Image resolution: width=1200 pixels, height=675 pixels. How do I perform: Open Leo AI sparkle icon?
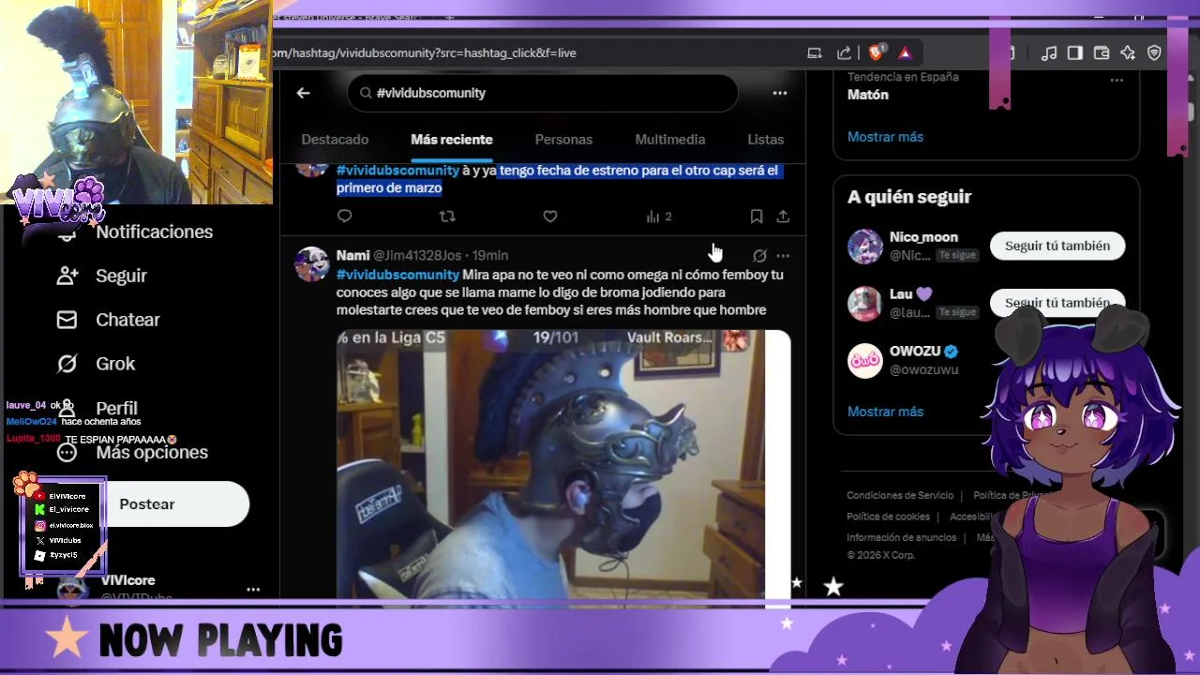(x=1128, y=53)
